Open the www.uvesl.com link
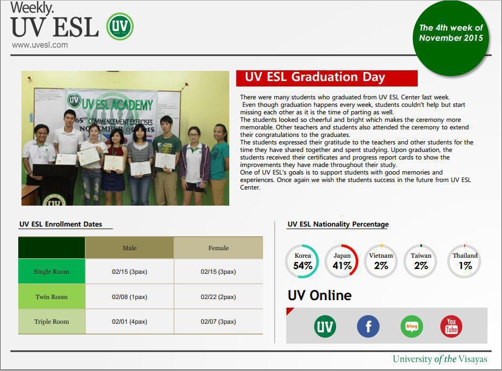 tap(40, 45)
